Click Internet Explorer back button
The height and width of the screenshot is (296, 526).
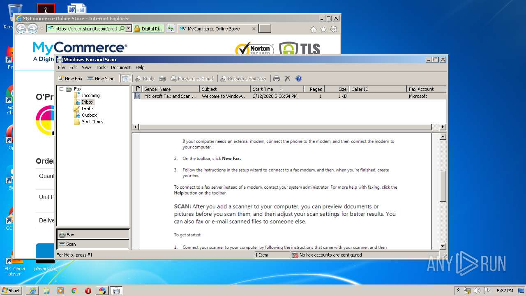21,28
